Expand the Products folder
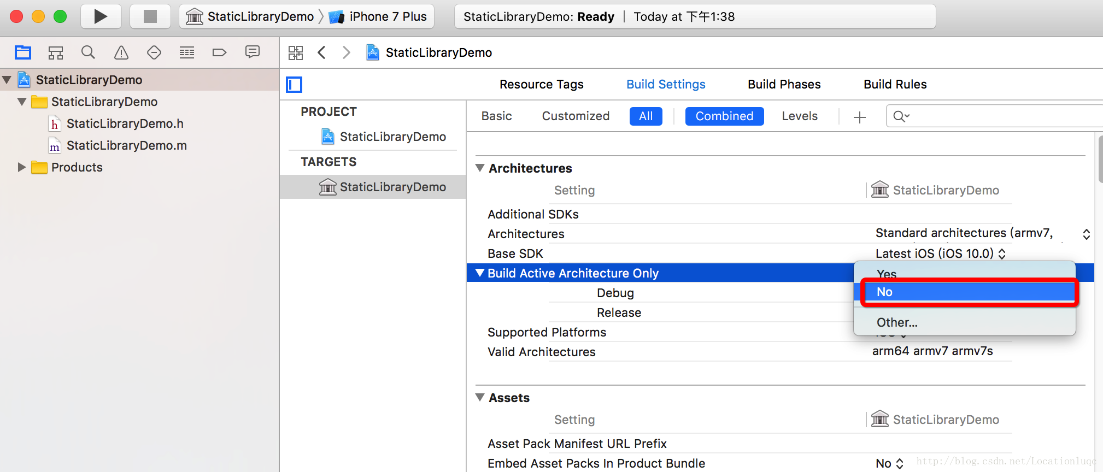 coord(22,167)
